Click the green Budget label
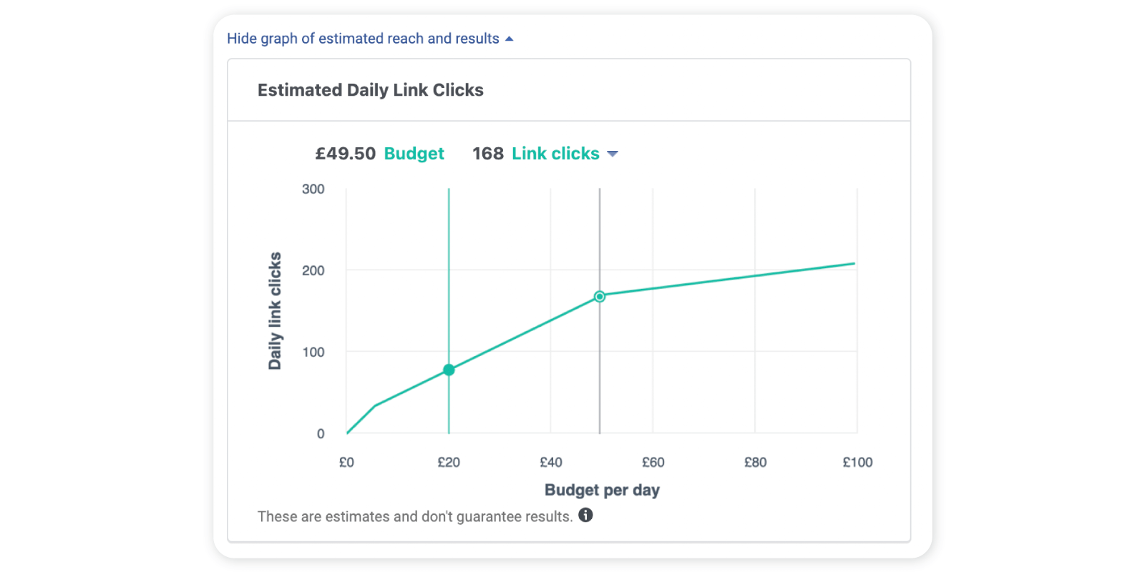Screen dimensions: 1145x572 tap(414, 153)
